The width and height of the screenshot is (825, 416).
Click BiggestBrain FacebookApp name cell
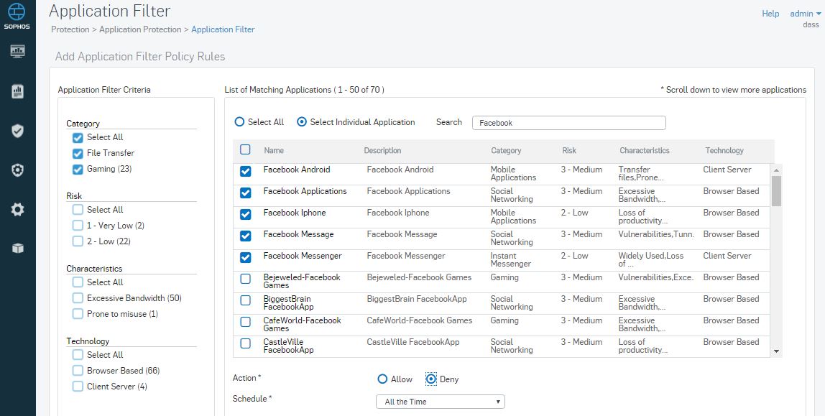click(289, 303)
